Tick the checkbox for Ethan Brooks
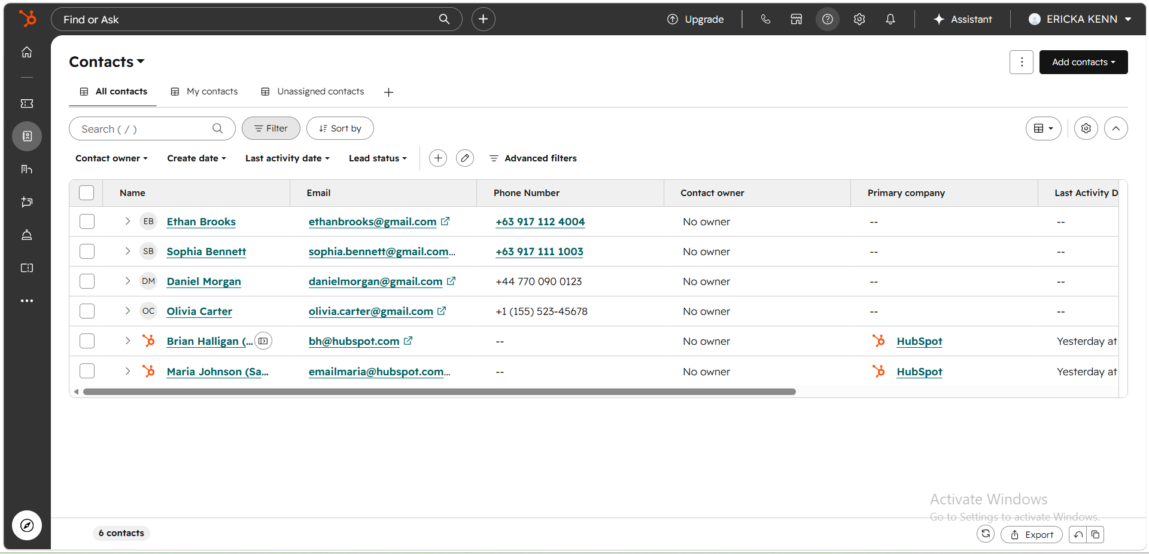The height and width of the screenshot is (554, 1149). tap(87, 221)
